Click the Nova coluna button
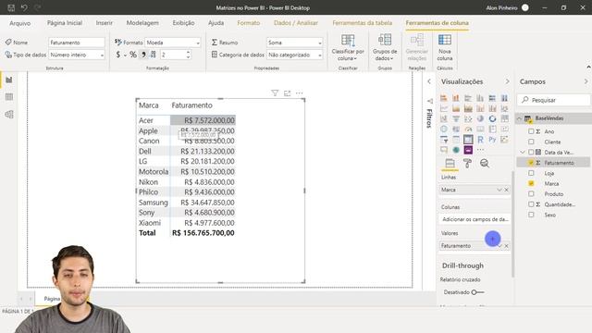 pyautogui.click(x=445, y=47)
